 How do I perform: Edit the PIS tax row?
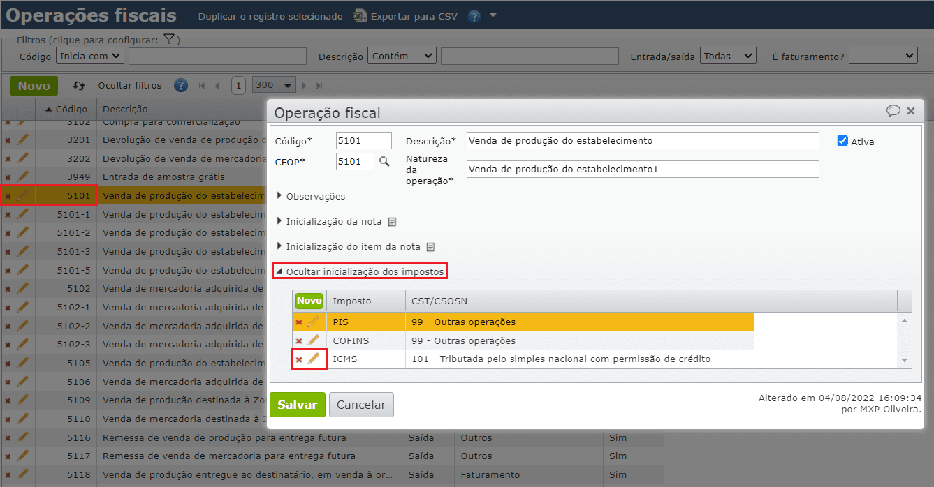point(314,322)
